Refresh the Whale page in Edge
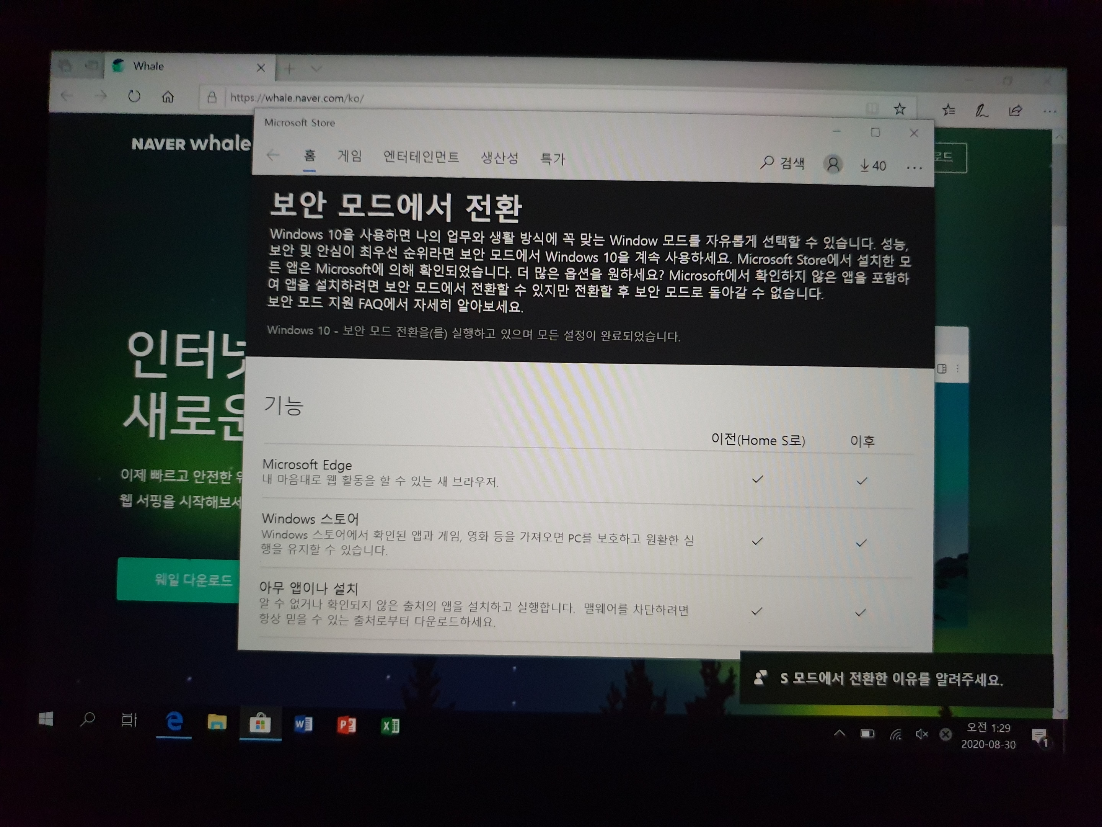1102x827 pixels. tap(134, 96)
